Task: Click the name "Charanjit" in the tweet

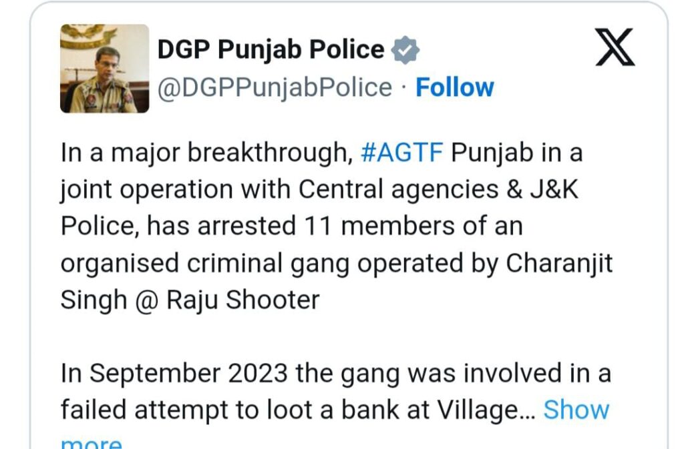Action: point(559,263)
